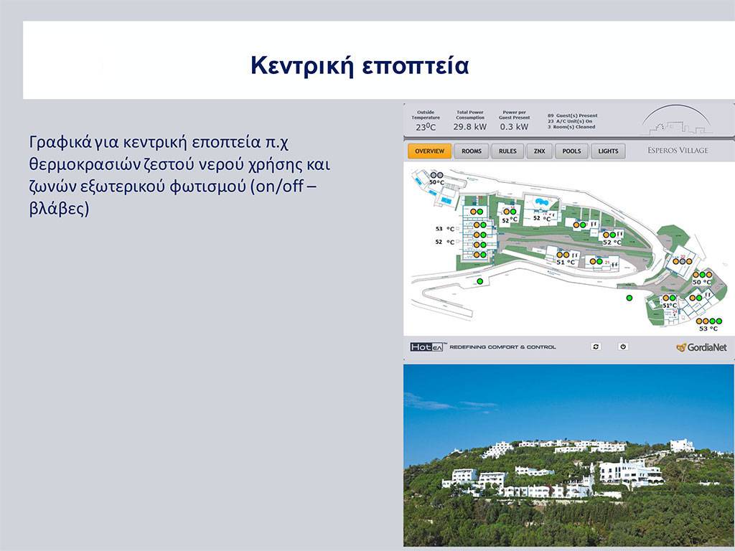The height and width of the screenshot is (551, 735).
Task: Select the isolated green indicator at the bottom center of the map
Action: (x=629, y=297)
